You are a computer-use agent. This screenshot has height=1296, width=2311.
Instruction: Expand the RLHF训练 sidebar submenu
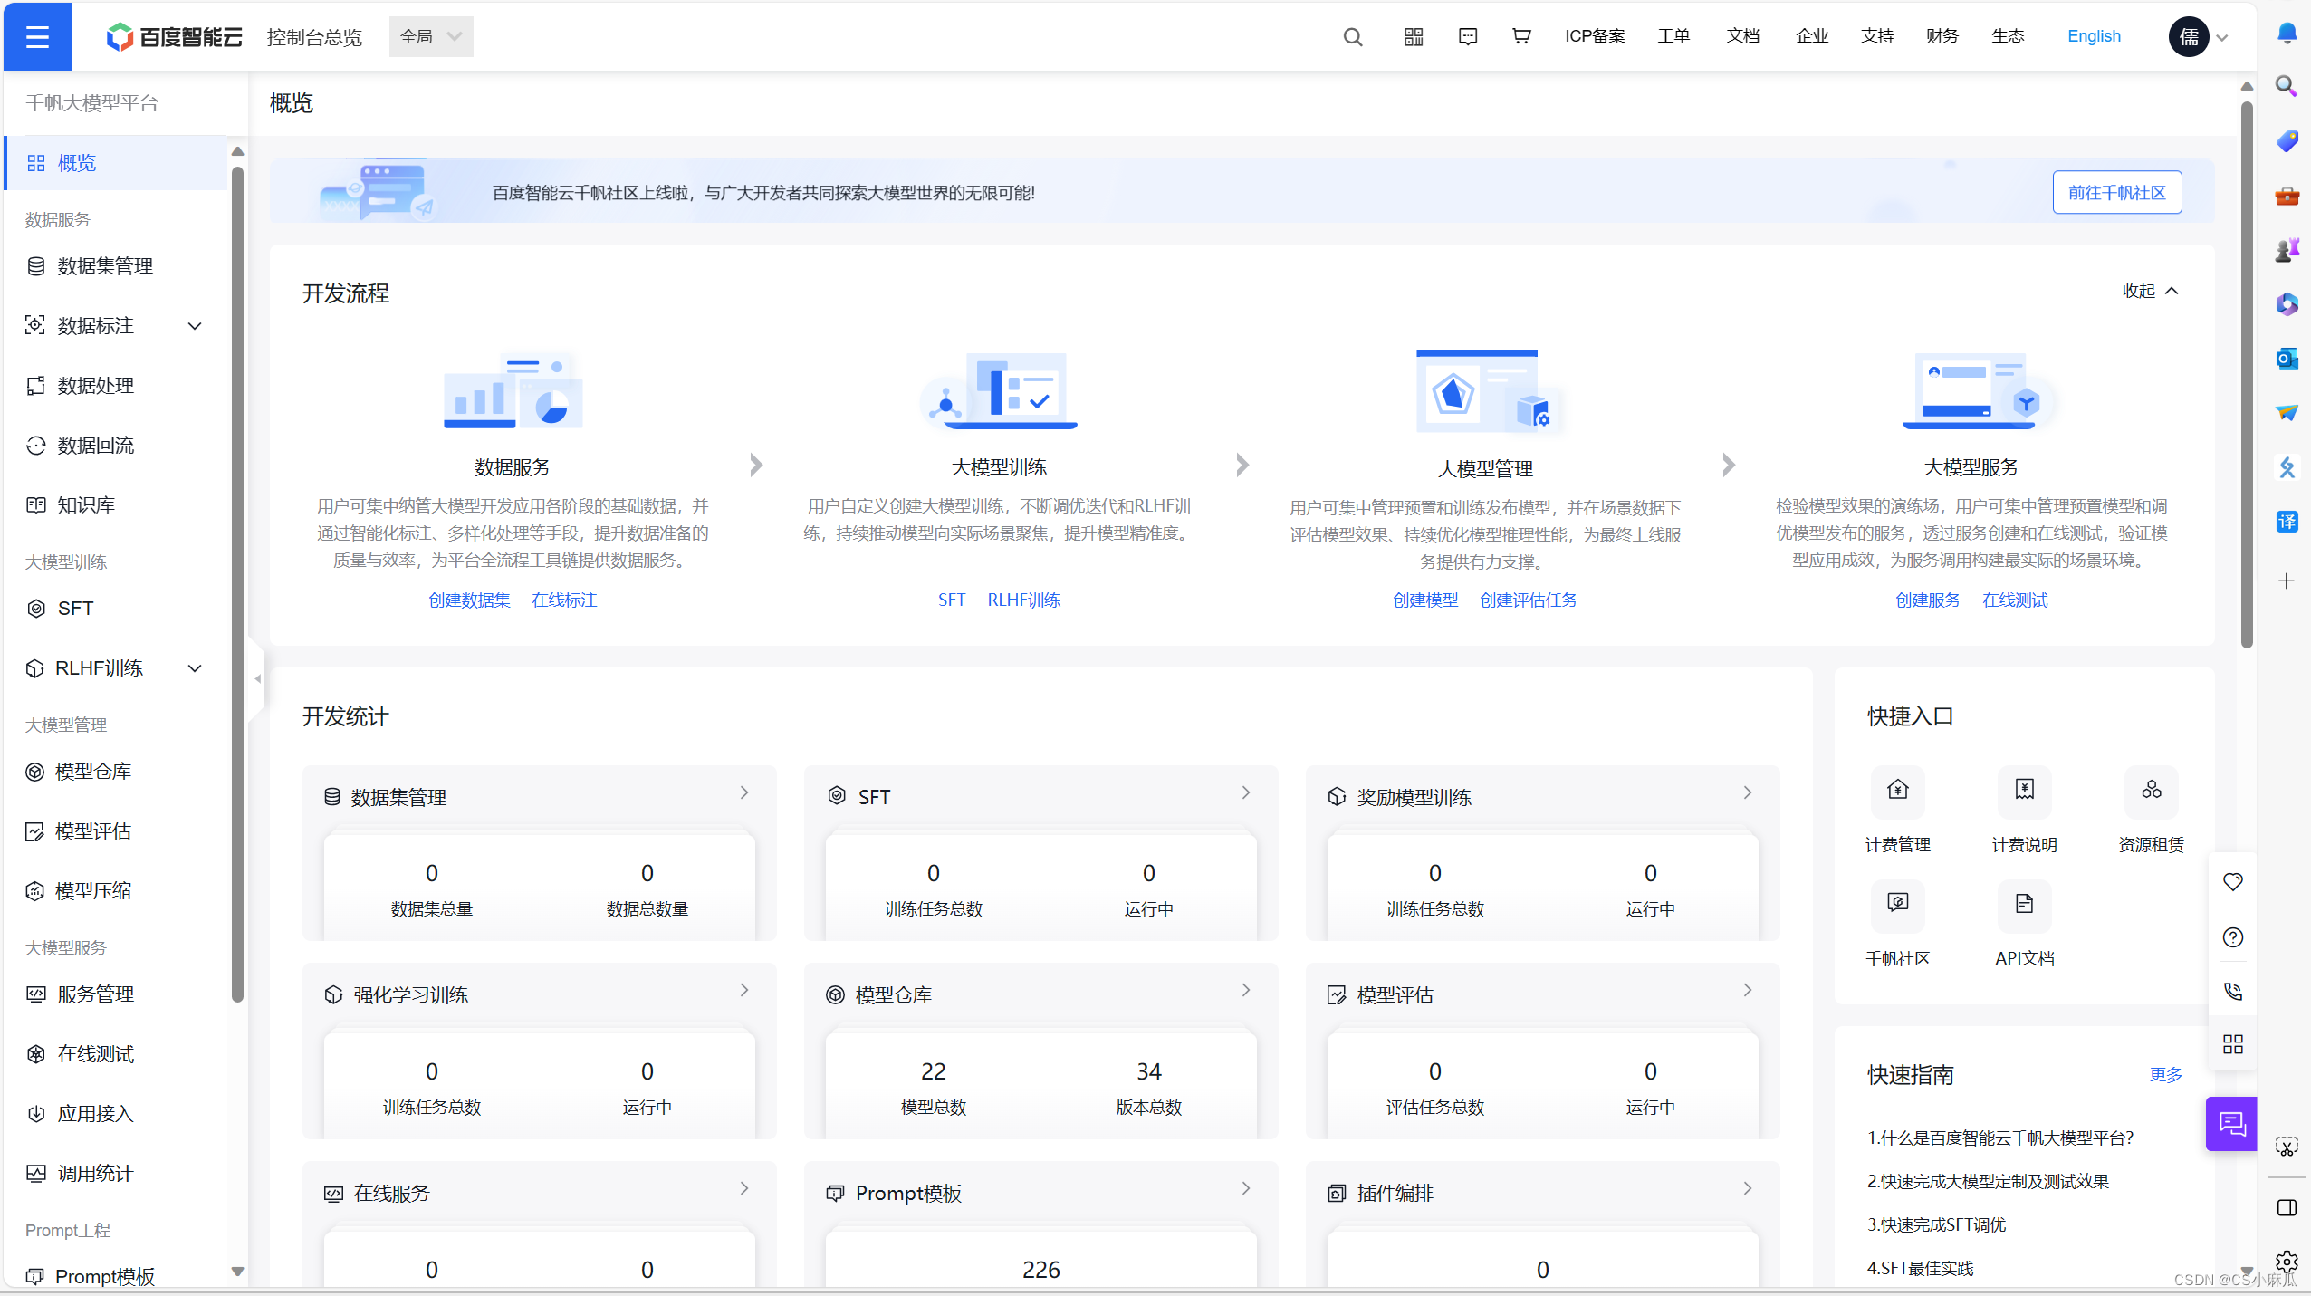tap(195, 668)
